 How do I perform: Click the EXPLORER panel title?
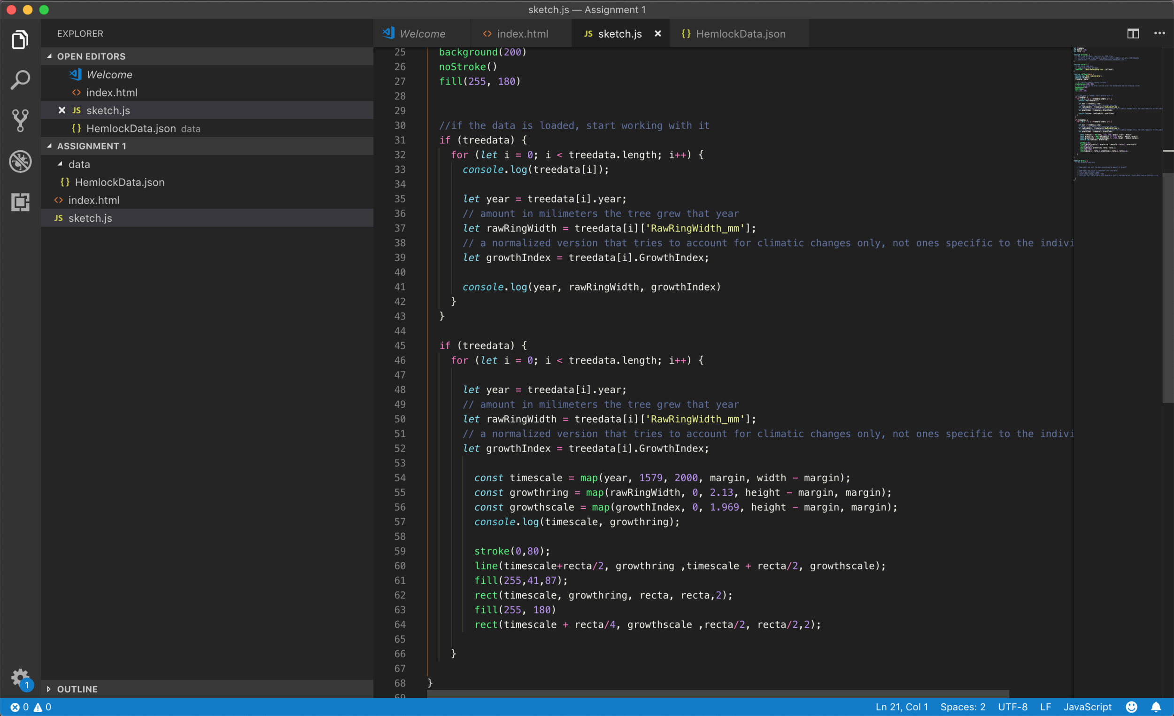pyautogui.click(x=80, y=34)
